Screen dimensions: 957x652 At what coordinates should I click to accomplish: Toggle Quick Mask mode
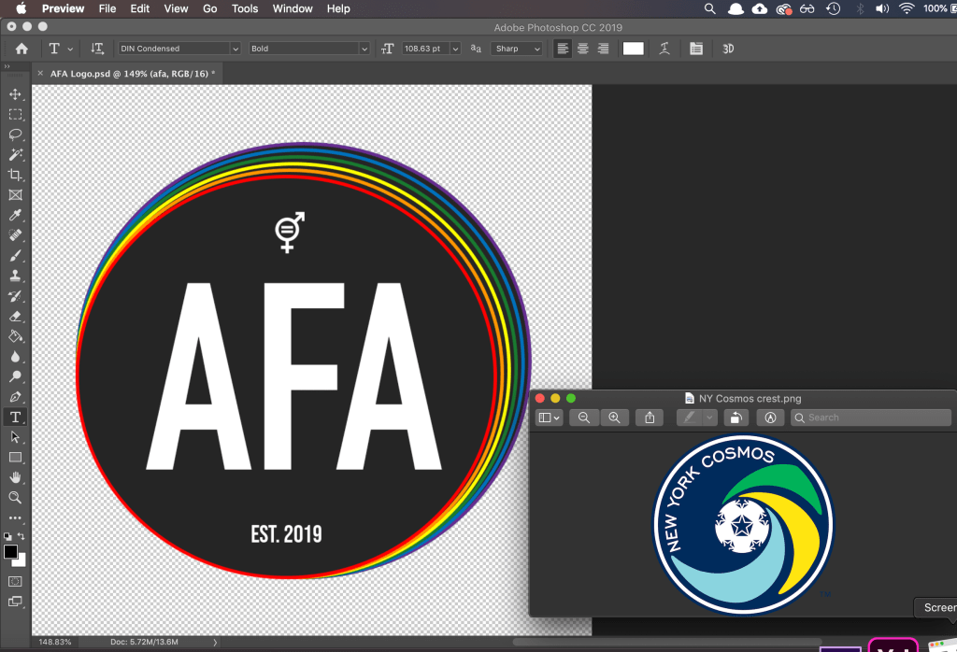pos(15,581)
